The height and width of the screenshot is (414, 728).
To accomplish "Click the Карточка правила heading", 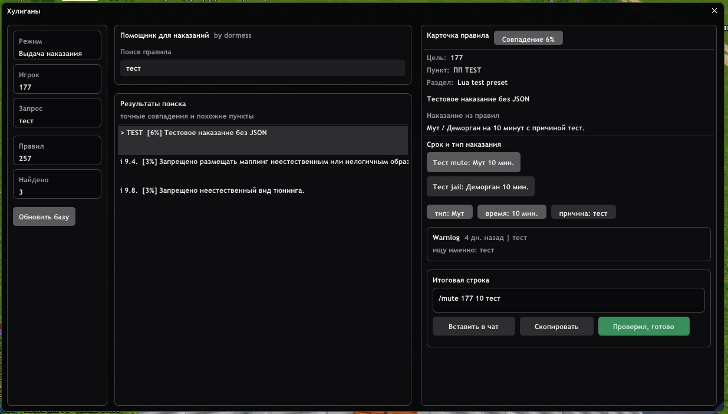I will (458, 35).
